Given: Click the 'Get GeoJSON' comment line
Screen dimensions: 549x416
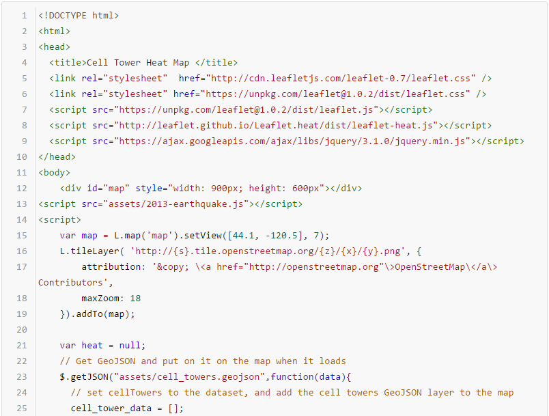Looking at the screenshot, I should pyautogui.click(x=203, y=361).
